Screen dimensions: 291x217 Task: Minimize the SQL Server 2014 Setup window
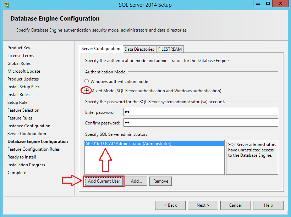click(x=258, y=3)
